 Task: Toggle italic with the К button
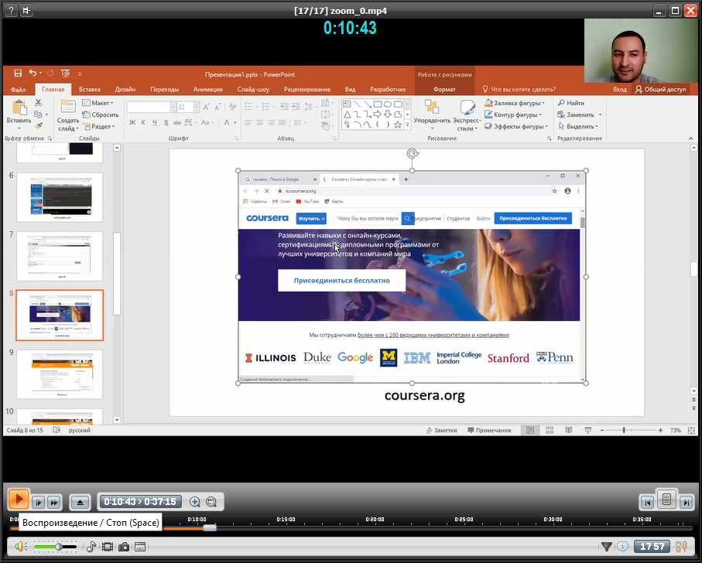143,122
